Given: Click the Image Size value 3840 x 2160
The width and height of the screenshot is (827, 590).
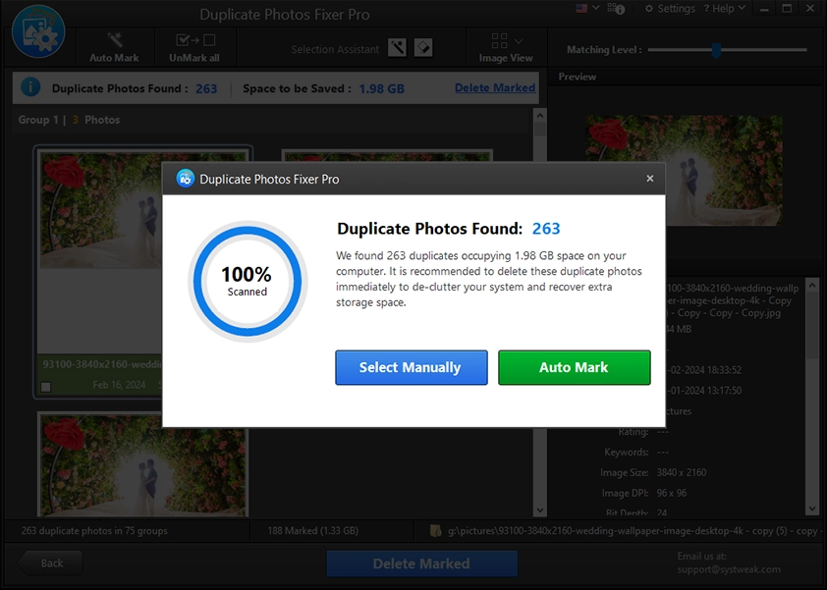Looking at the screenshot, I should [x=682, y=472].
